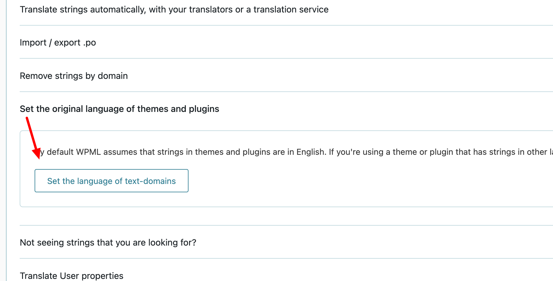Expand the Remove strings by domain section
The width and height of the screenshot is (553, 281).
[x=74, y=76]
